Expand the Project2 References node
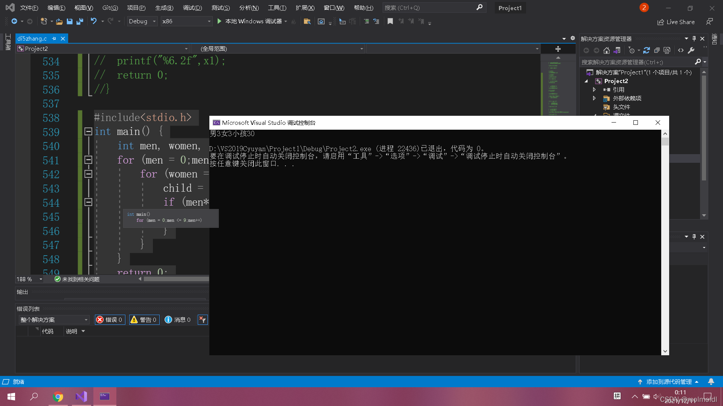723x406 pixels. tap(594, 89)
